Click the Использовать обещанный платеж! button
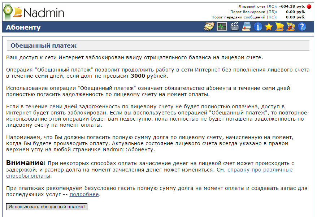Viewport: 317px width, 217px height. pos(47,207)
